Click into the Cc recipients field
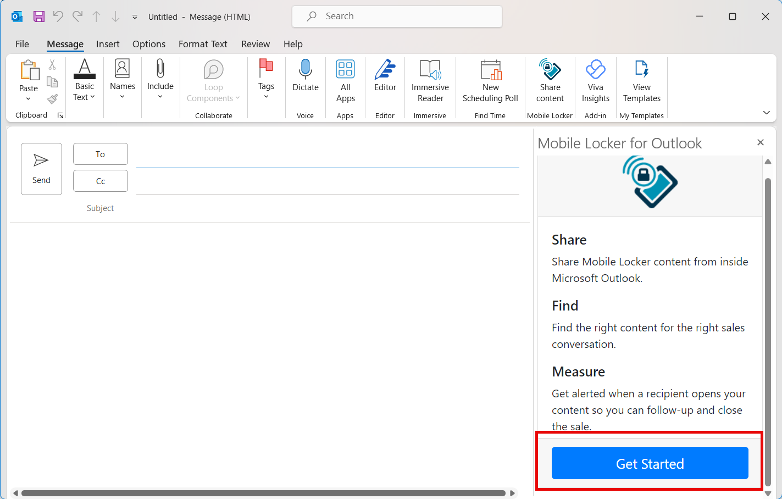The height and width of the screenshot is (499, 782). [328, 183]
